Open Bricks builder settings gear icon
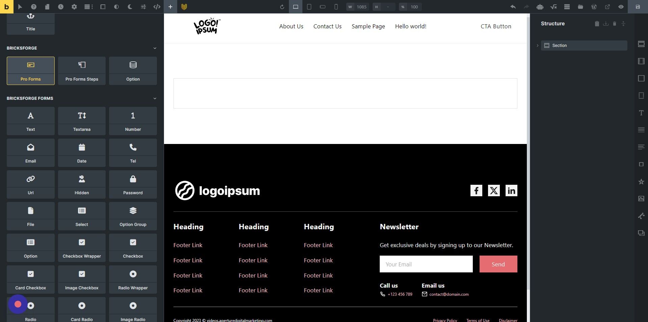This screenshot has height=322, width=648. click(74, 7)
